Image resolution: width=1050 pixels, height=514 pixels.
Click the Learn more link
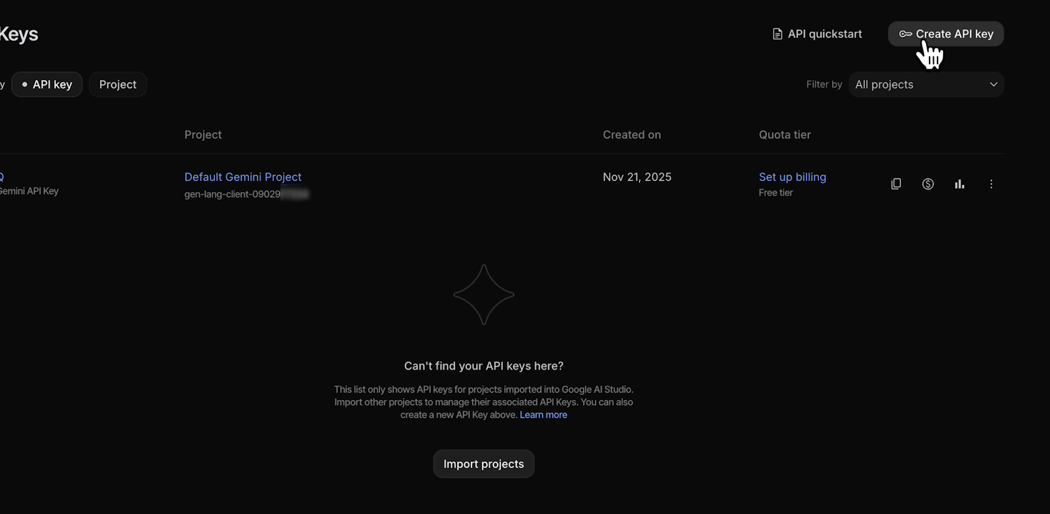click(543, 415)
